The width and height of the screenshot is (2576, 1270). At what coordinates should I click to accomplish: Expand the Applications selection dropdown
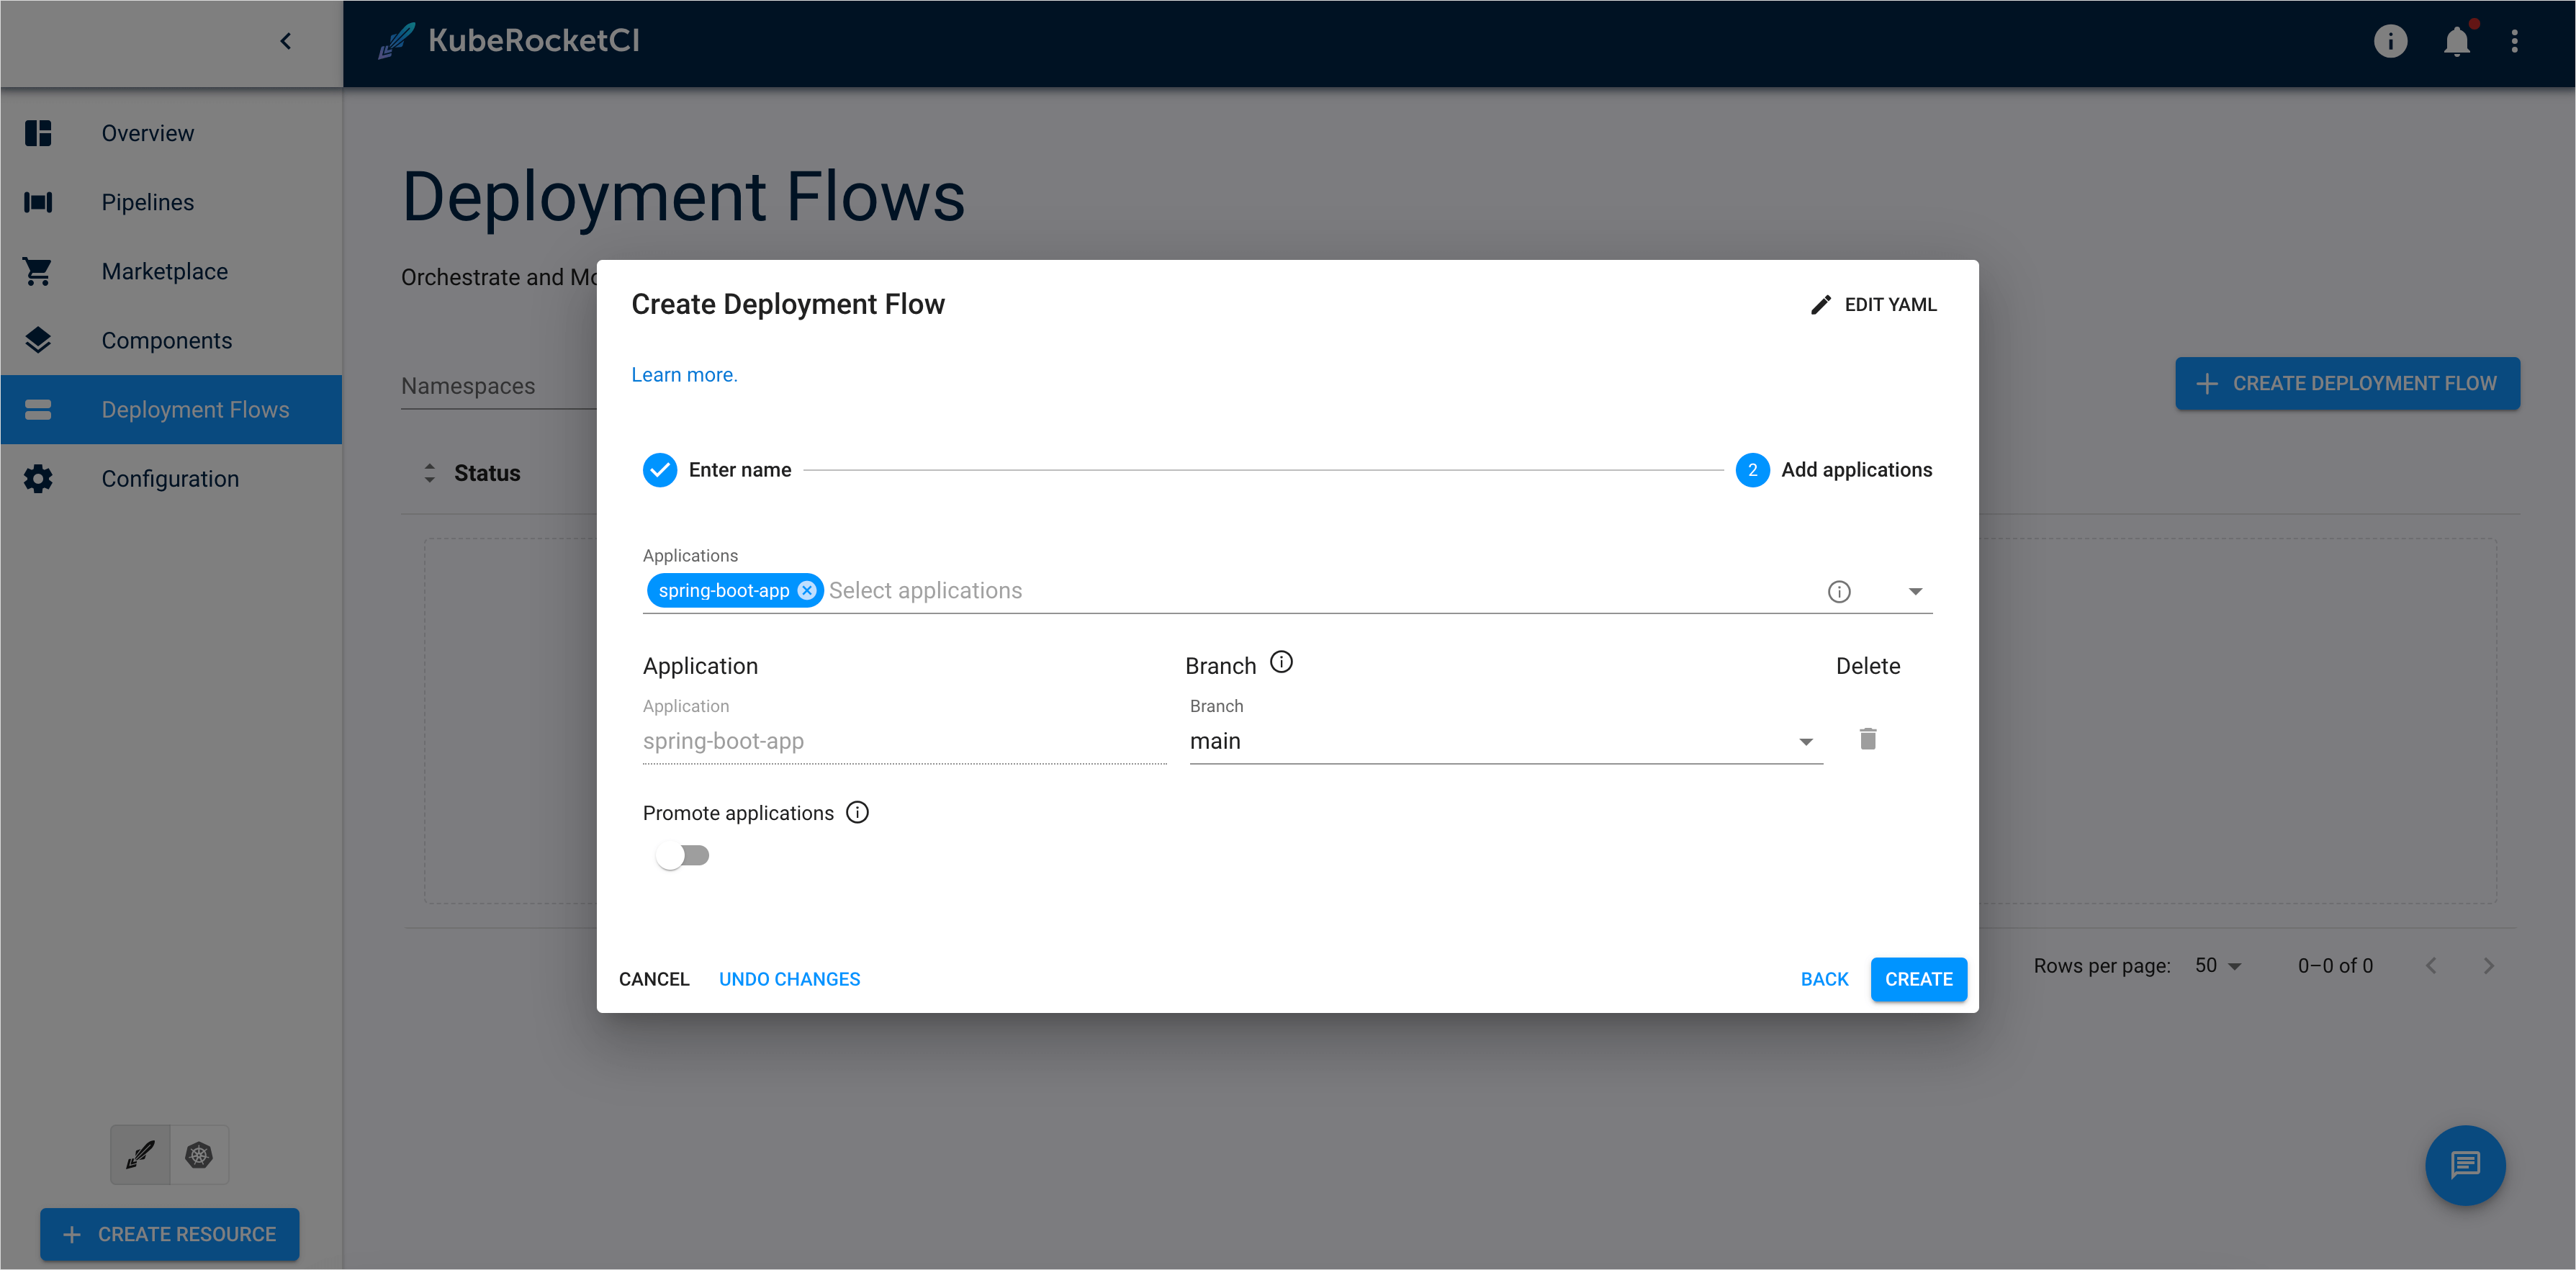click(x=1916, y=591)
